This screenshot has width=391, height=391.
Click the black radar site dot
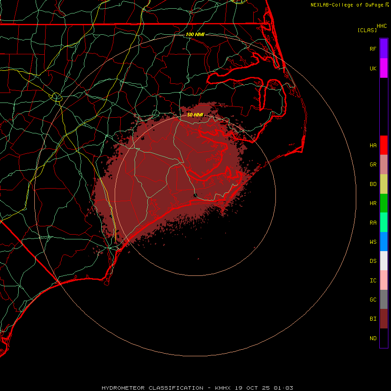(x=195, y=195)
